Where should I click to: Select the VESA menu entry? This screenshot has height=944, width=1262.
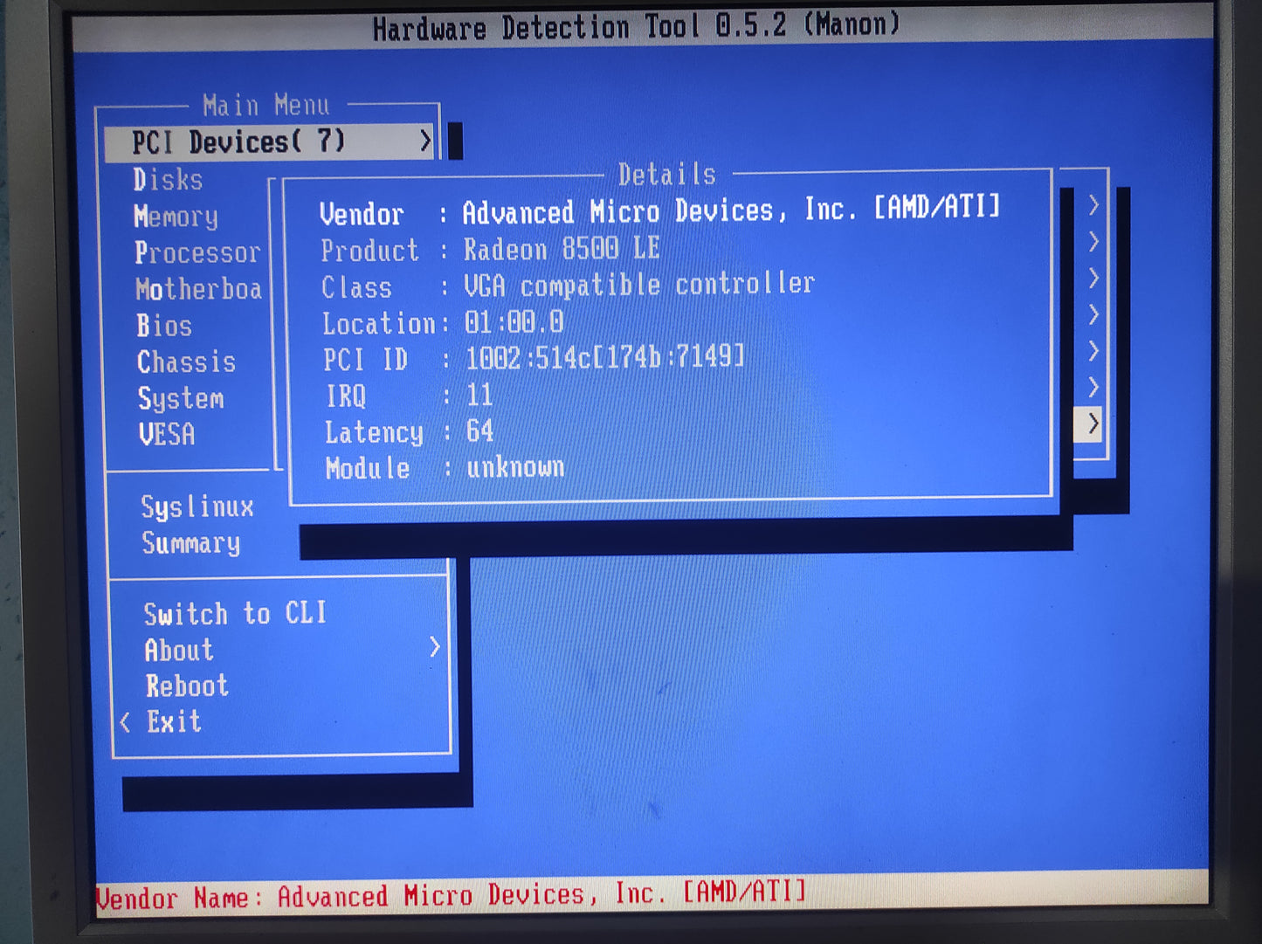166,435
